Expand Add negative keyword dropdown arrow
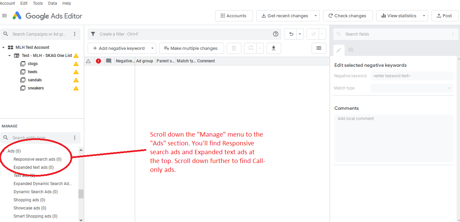 tap(152, 48)
